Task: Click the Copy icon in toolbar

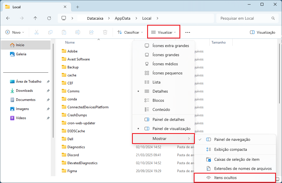Action: (x=50, y=32)
